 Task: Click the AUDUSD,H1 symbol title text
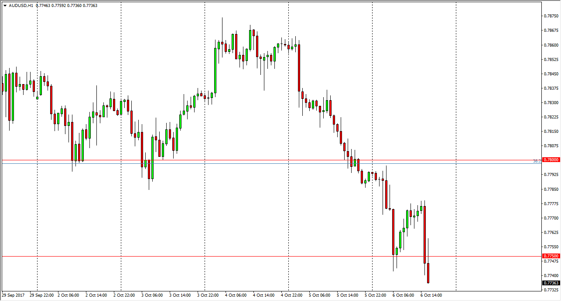21,5
